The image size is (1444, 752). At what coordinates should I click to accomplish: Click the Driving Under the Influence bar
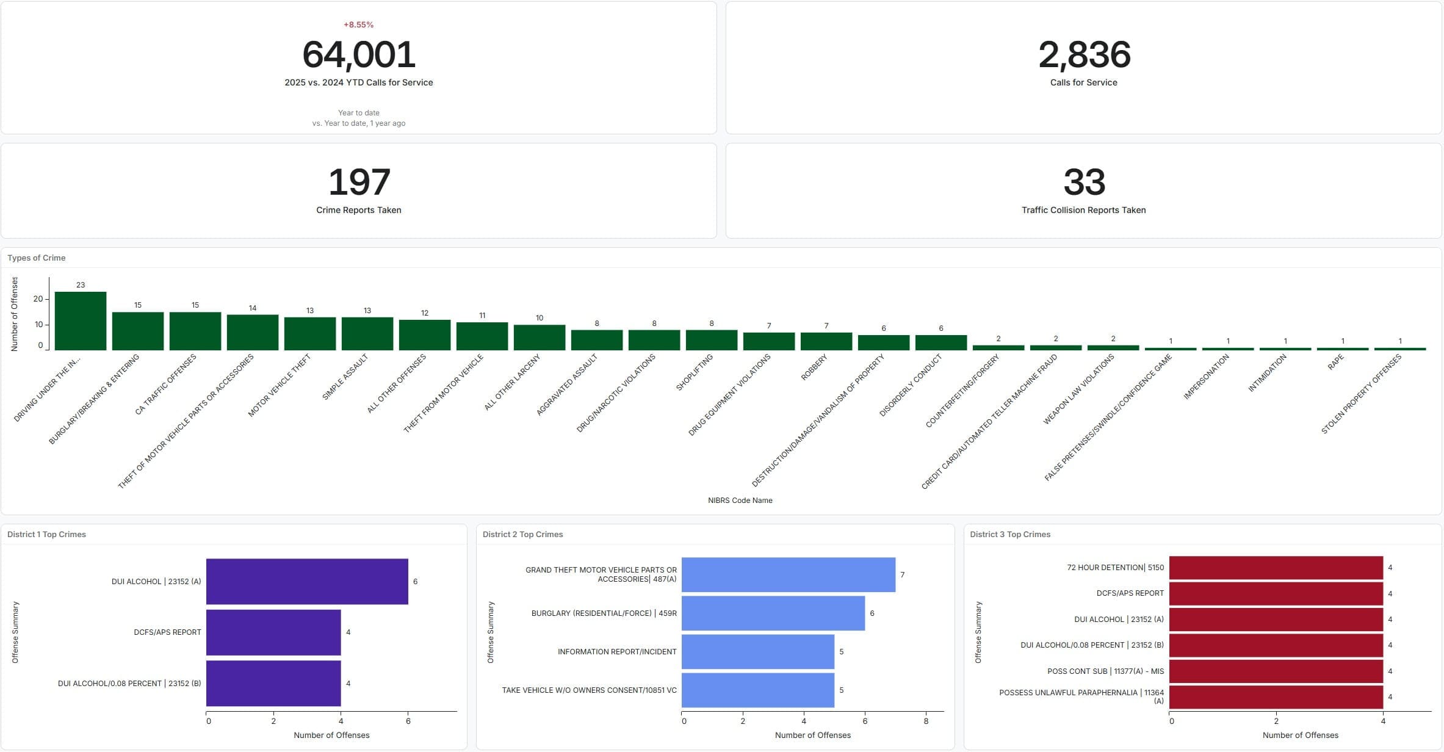point(80,321)
